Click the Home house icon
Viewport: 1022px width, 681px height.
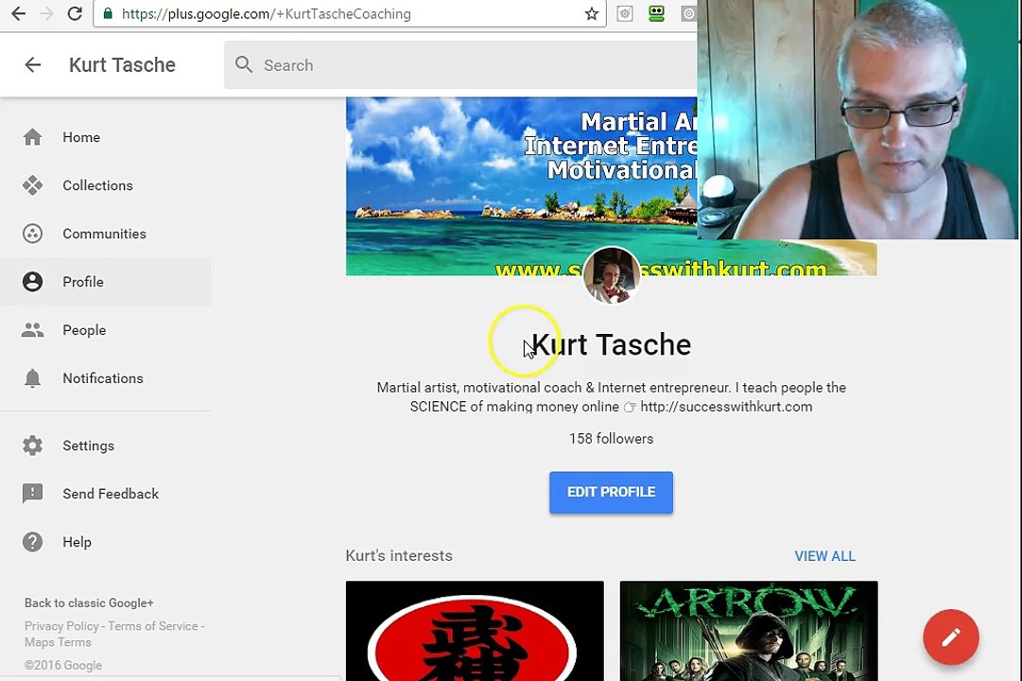tap(32, 137)
